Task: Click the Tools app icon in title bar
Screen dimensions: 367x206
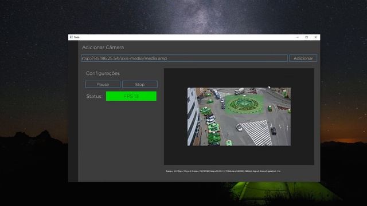Action: 71,37
